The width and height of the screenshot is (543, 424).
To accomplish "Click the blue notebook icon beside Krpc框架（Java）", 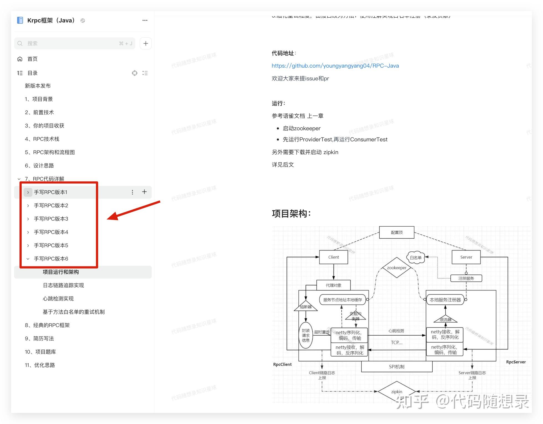I will (x=20, y=20).
